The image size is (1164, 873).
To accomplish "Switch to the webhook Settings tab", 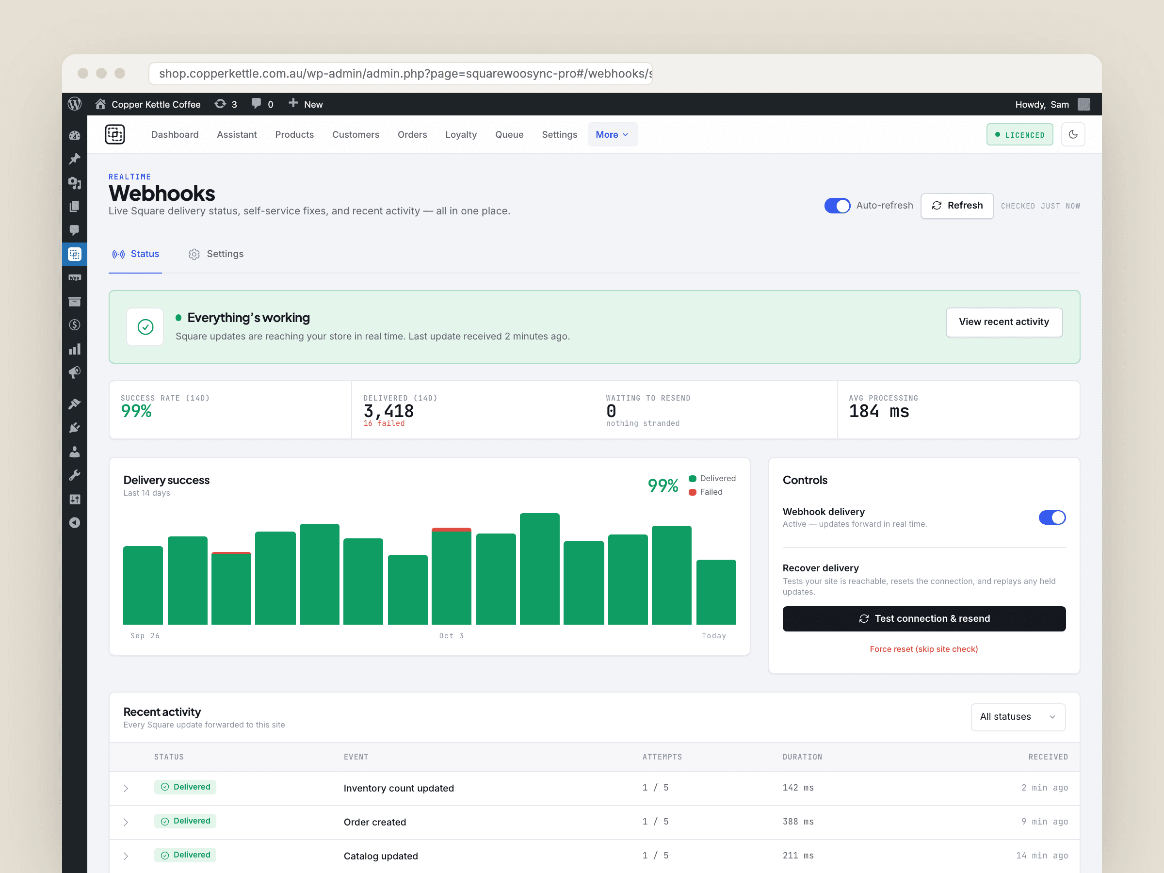I will tap(216, 254).
